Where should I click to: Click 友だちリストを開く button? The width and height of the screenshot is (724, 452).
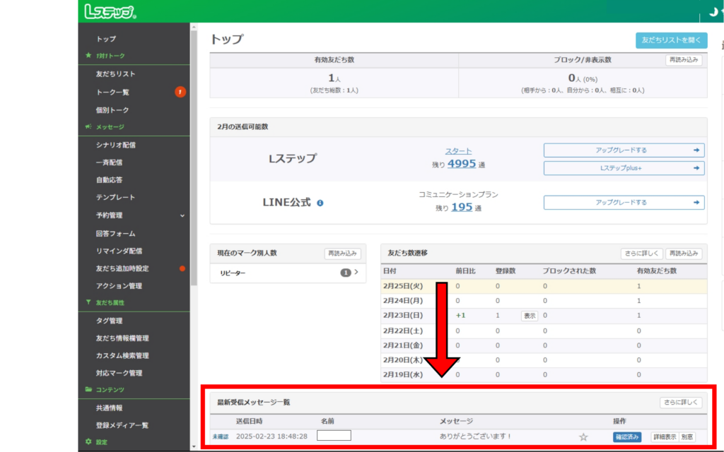pyautogui.click(x=671, y=40)
